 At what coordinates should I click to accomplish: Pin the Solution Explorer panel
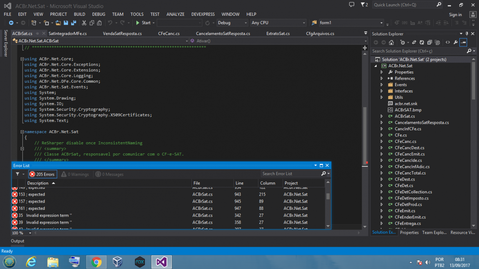(467, 34)
